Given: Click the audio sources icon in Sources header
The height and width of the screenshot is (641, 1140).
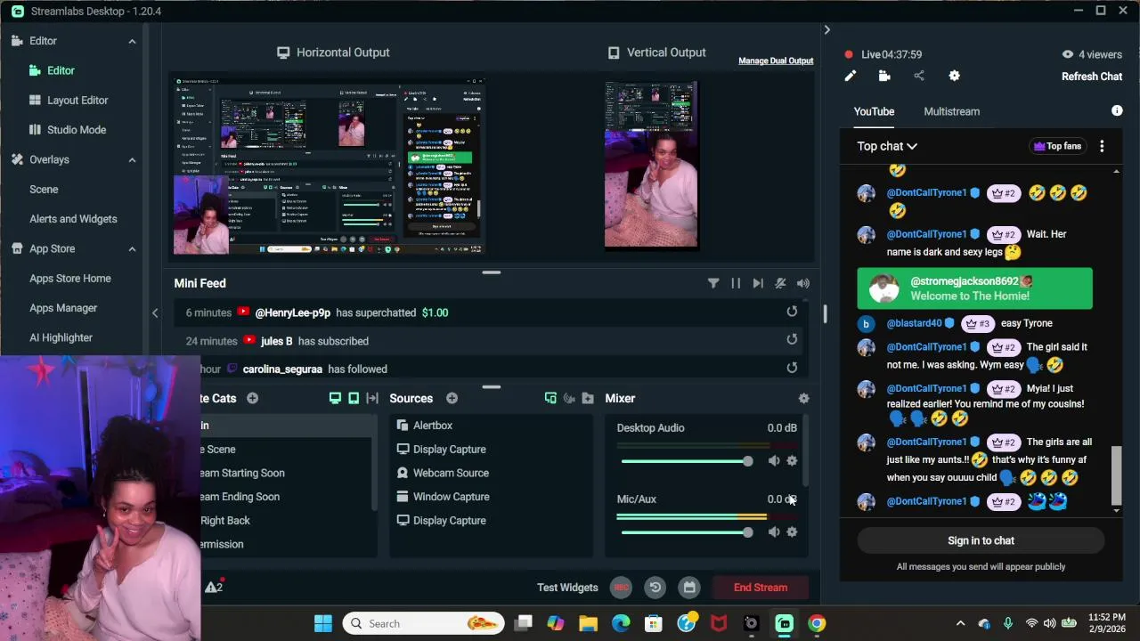Looking at the screenshot, I should [x=569, y=398].
